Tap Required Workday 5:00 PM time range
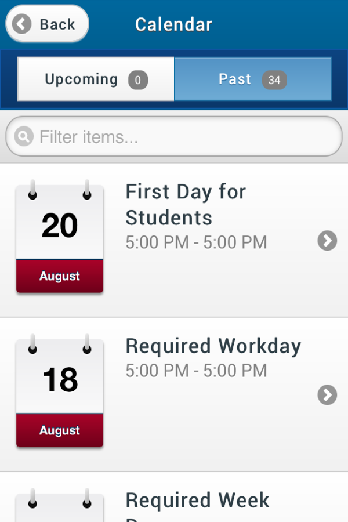This screenshot has height=522, width=348. pos(197,371)
